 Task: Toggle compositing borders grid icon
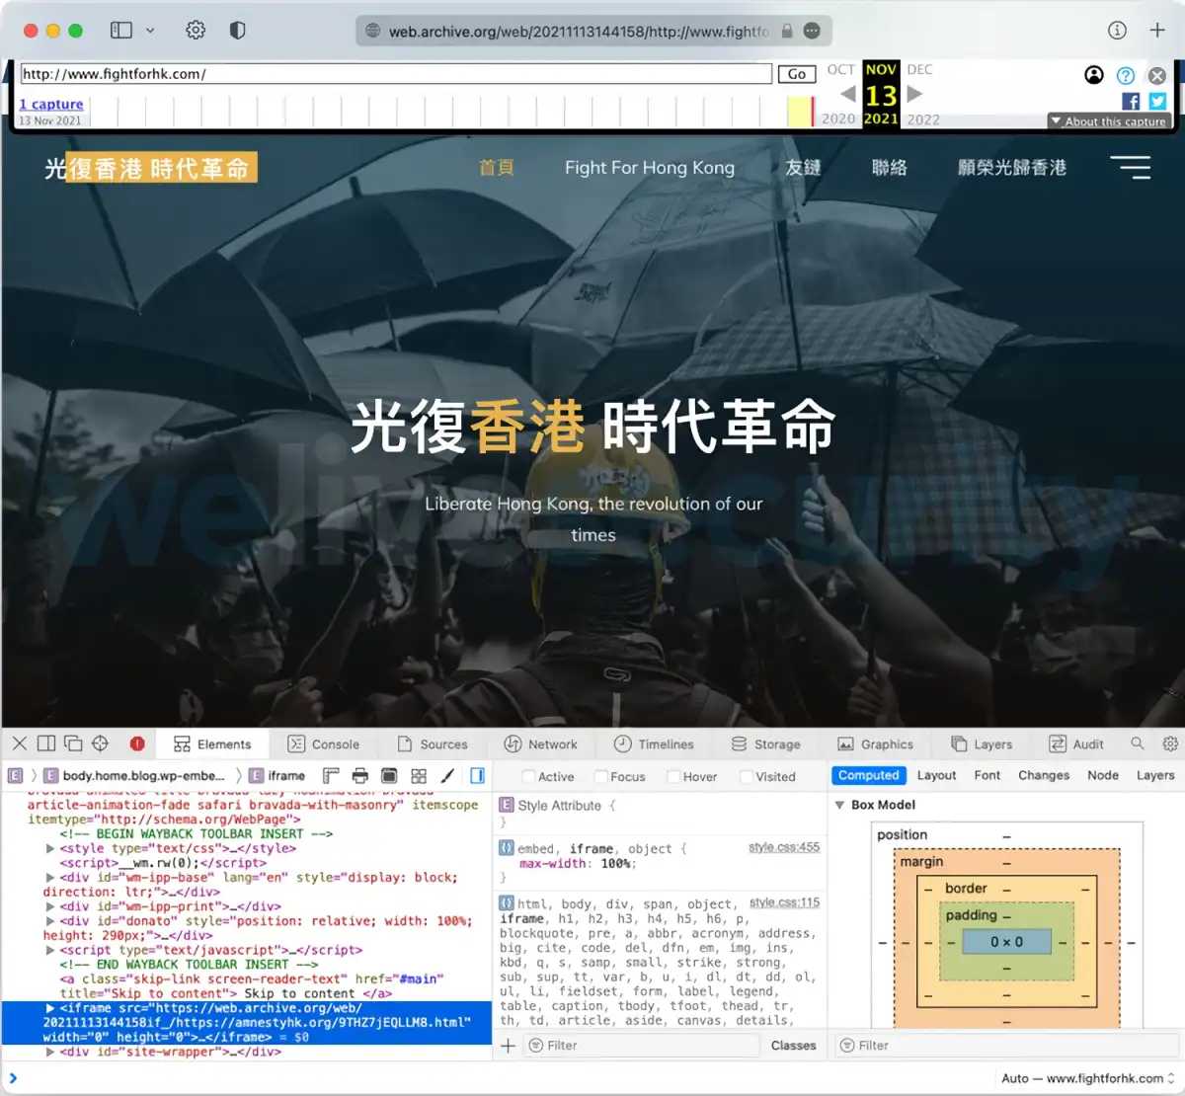[419, 776]
